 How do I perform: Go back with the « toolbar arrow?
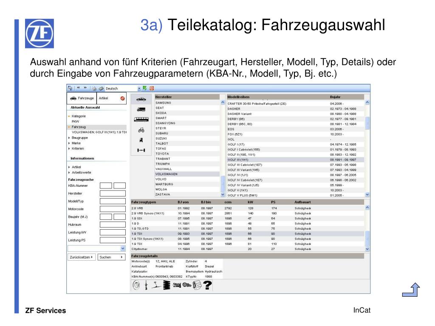point(79,88)
